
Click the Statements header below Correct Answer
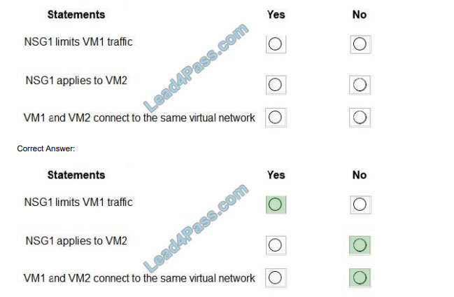76,175
